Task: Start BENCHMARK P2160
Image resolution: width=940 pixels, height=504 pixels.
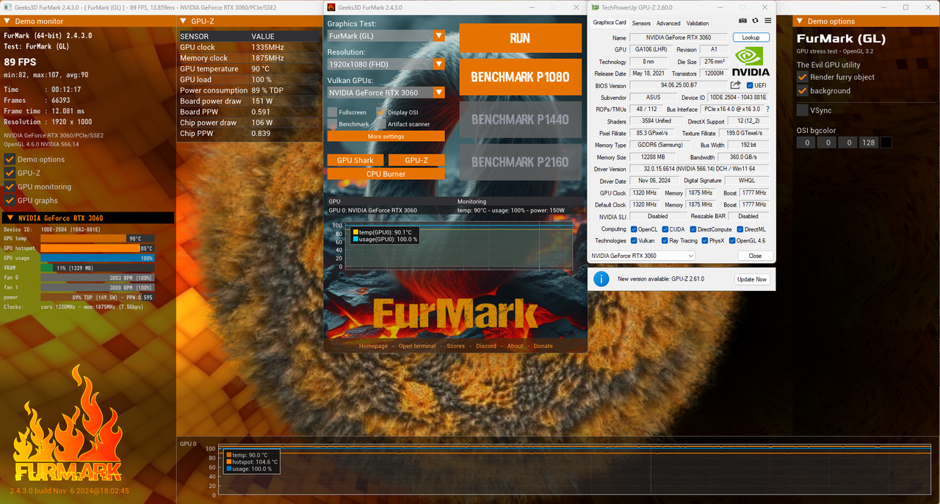Action: tap(520, 162)
